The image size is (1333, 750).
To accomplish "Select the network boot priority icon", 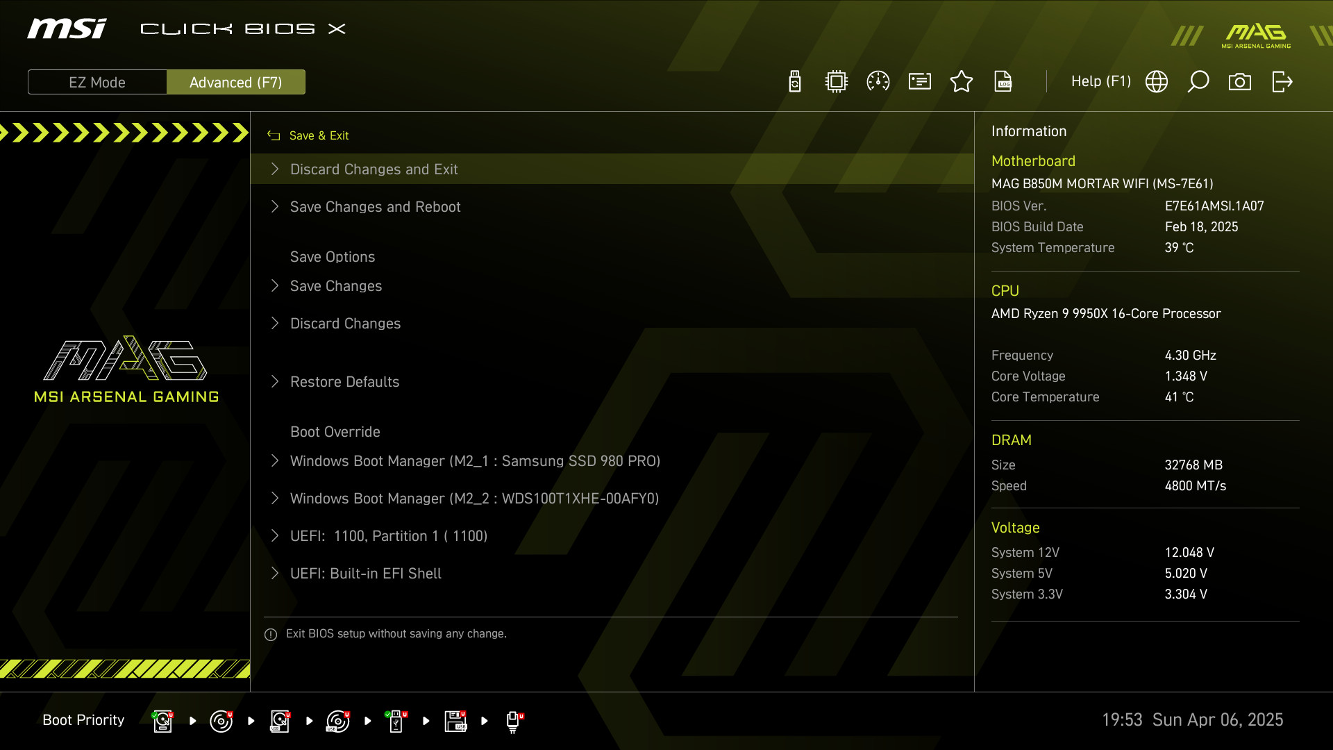I will (x=514, y=722).
